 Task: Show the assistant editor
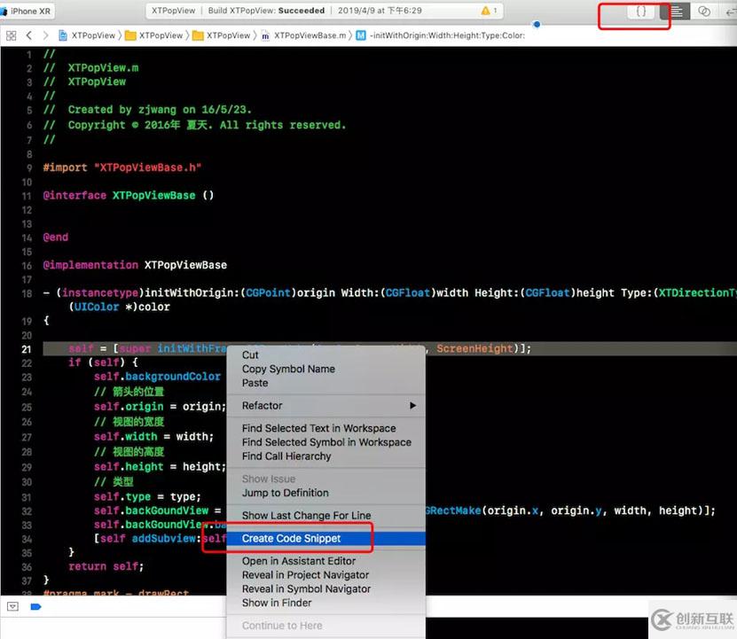(704, 12)
